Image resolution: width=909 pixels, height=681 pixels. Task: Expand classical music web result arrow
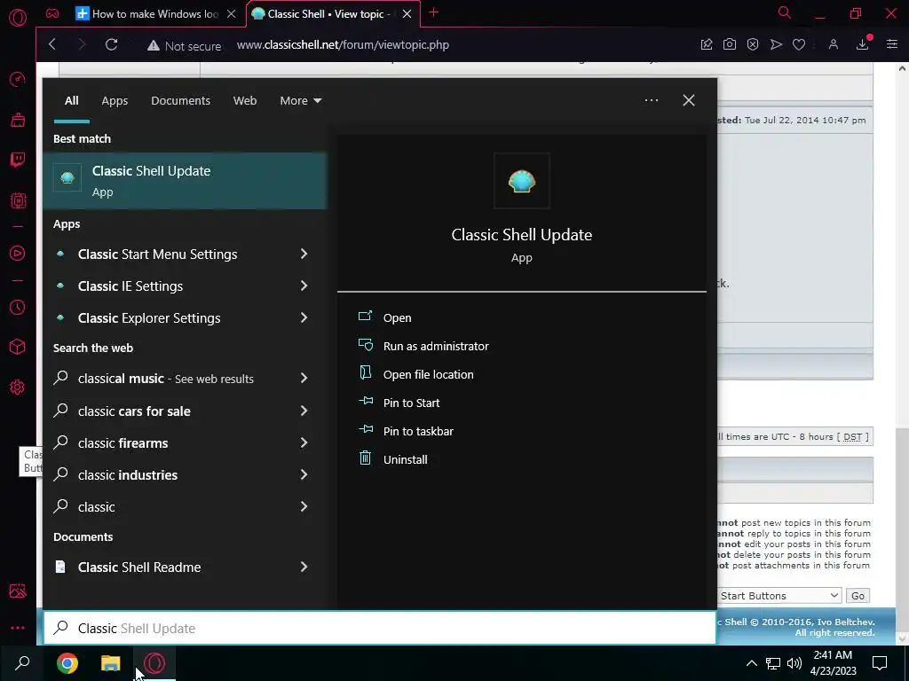tap(304, 378)
